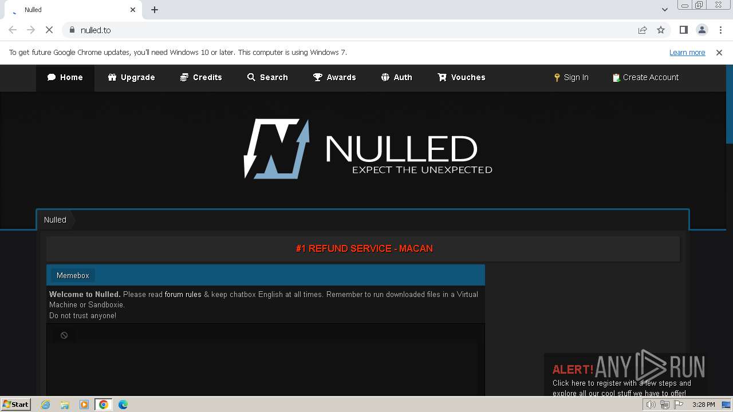Image resolution: width=733 pixels, height=412 pixels.
Task: Open the #1 Refund Service - MACAN banner
Action: point(364,248)
